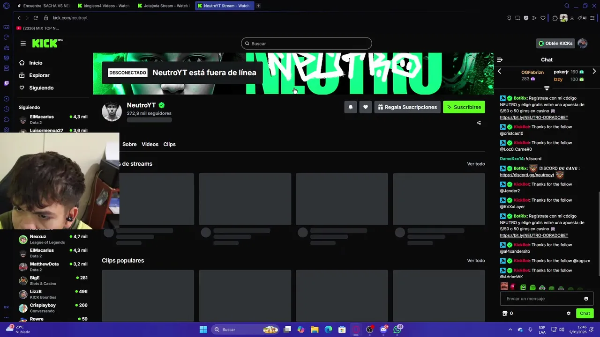Click the Suscribirse button
The height and width of the screenshot is (337, 600).
[x=464, y=107]
